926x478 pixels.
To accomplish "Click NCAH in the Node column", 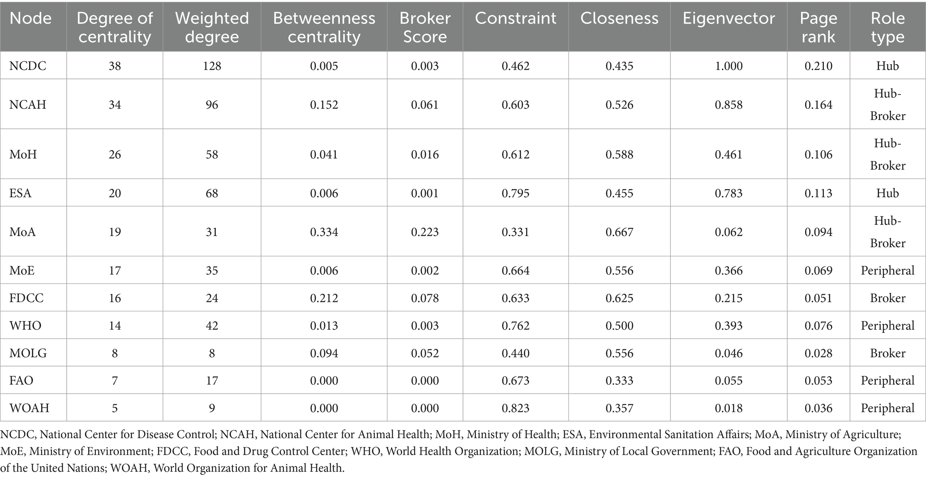I will click(28, 105).
